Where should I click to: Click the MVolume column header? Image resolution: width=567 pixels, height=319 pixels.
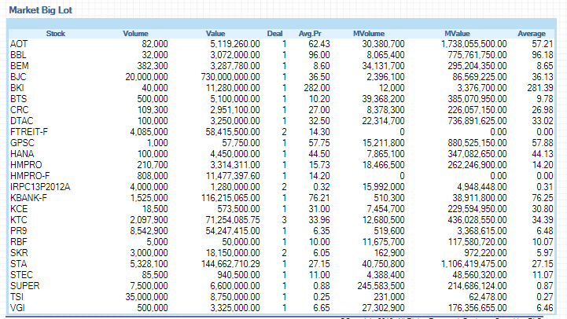point(369,34)
